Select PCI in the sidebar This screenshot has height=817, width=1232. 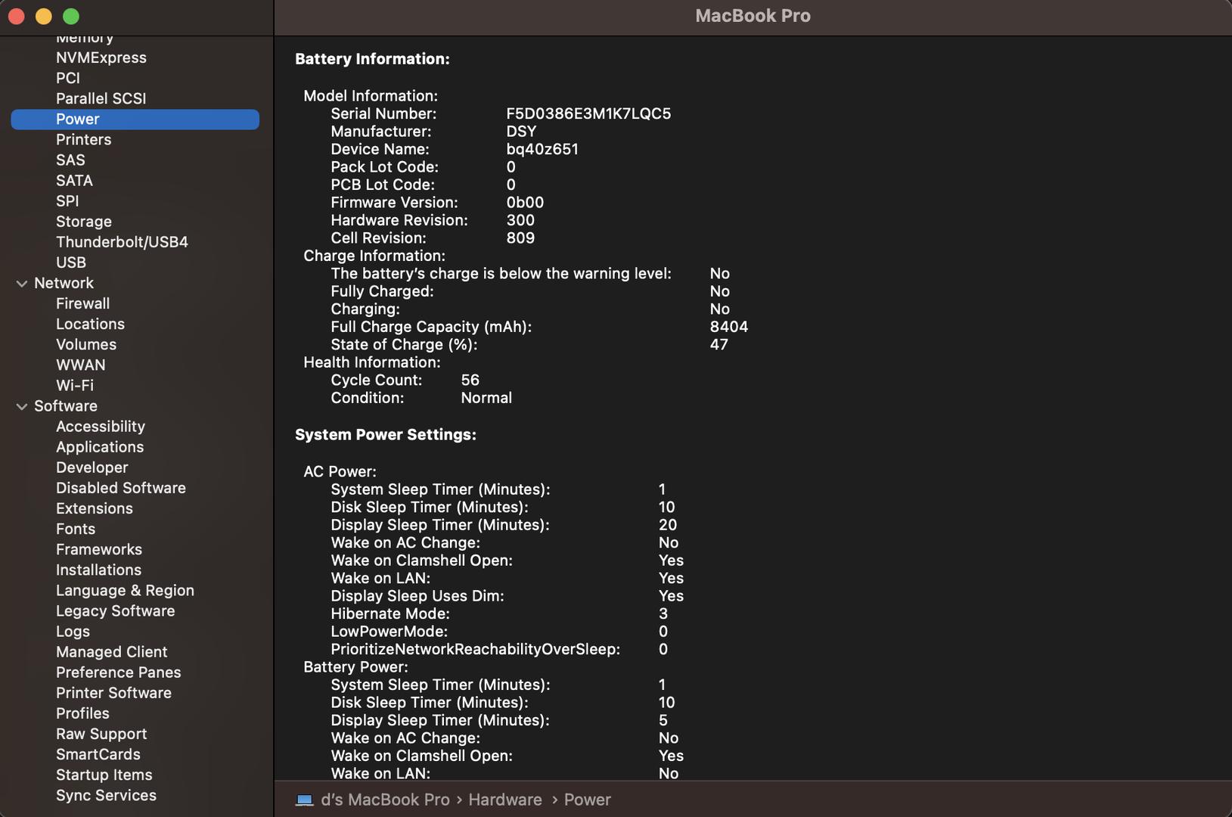(x=68, y=78)
